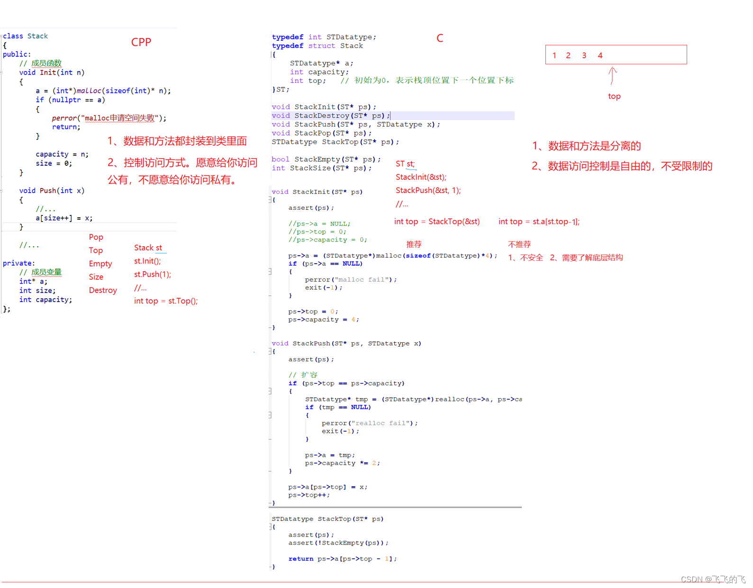Click the 'typedef int STDatatype;' line
This screenshot has width=753, height=588.
tap(324, 37)
